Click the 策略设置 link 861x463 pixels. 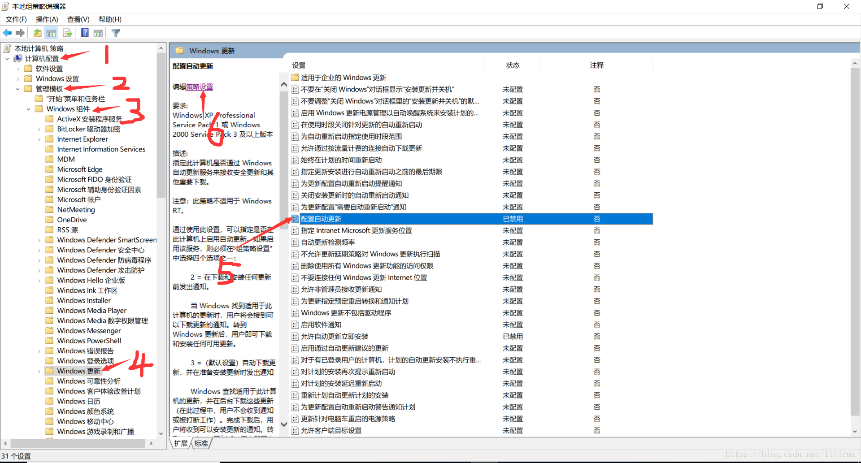point(200,87)
